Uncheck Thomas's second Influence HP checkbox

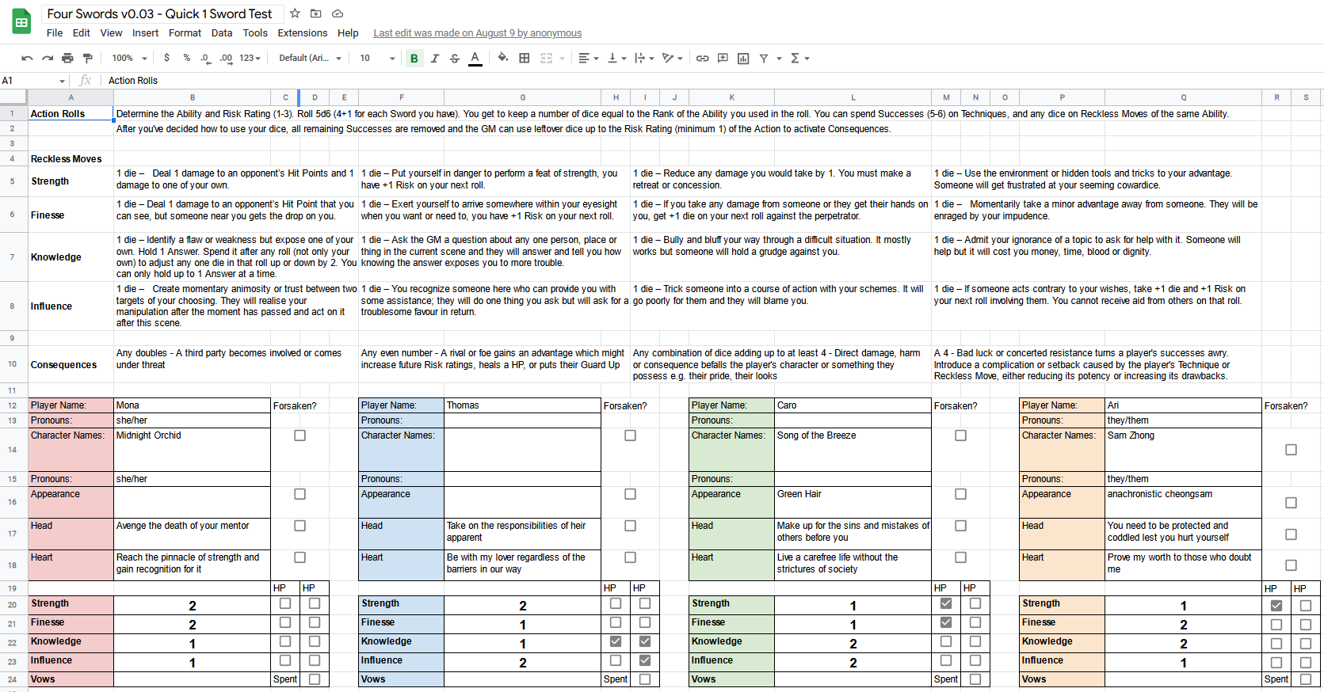click(645, 660)
